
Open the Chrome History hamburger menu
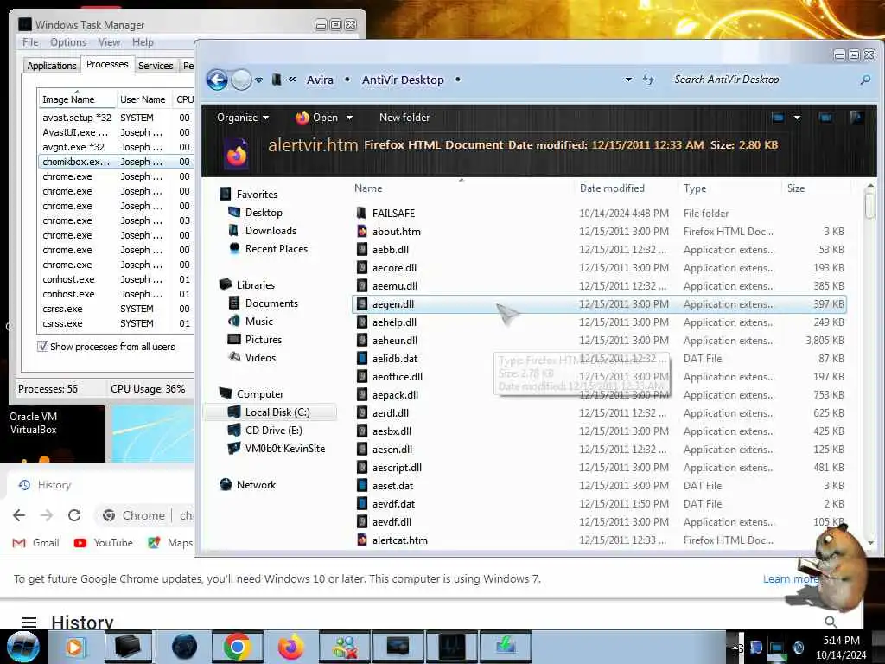pos(29,622)
